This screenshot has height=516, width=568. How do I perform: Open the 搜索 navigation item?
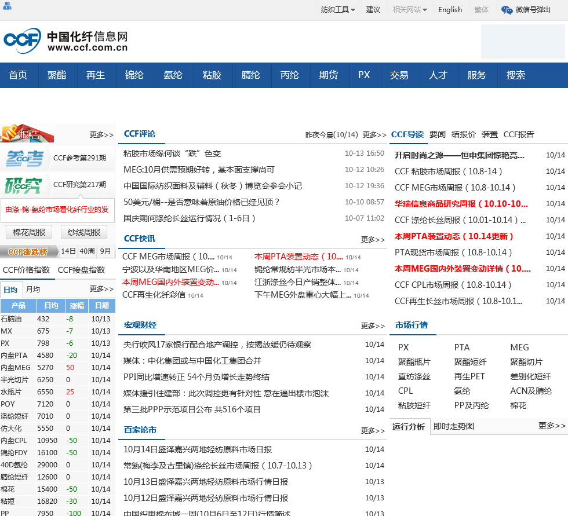coord(515,75)
